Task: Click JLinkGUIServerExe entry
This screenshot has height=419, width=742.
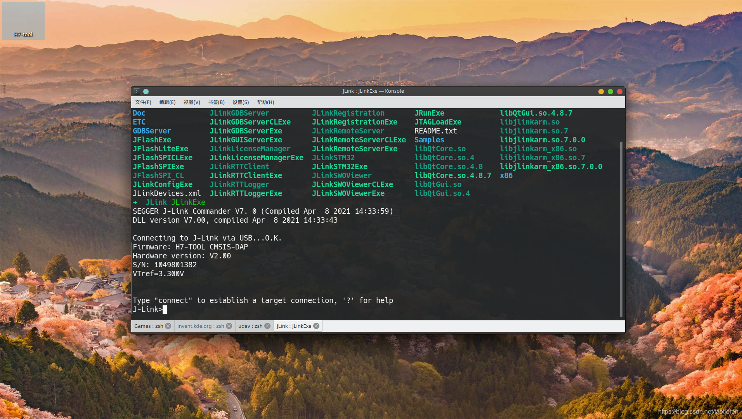Action: click(x=246, y=140)
